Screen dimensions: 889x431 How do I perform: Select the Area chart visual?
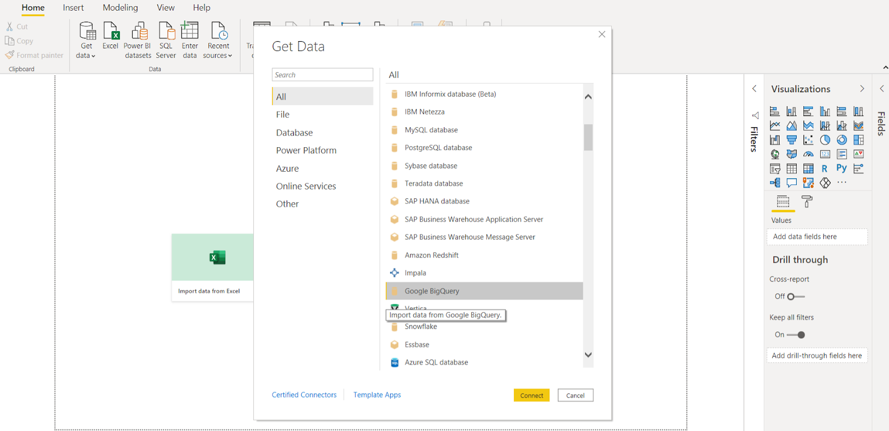pyautogui.click(x=792, y=126)
